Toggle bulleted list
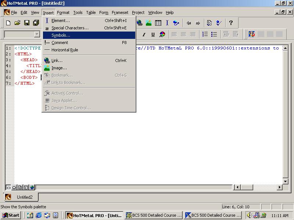The height and width of the screenshot is (220, 294). pos(214,34)
